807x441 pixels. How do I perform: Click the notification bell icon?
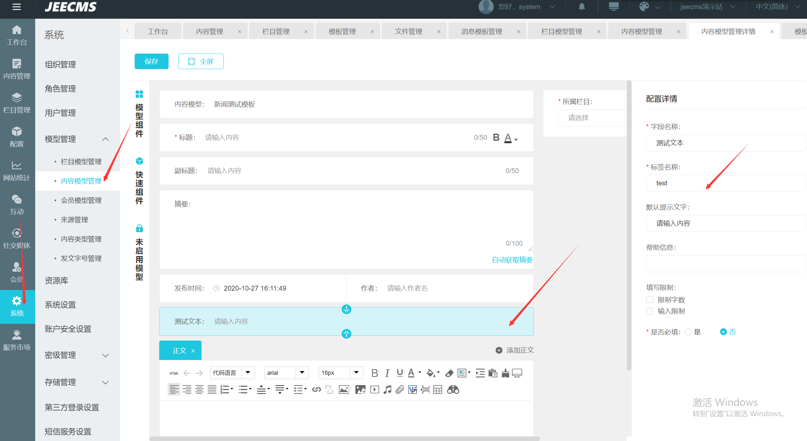click(582, 7)
